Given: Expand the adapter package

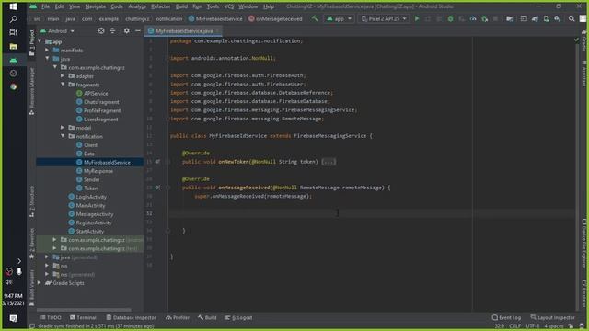Looking at the screenshot, I should 63,75.
